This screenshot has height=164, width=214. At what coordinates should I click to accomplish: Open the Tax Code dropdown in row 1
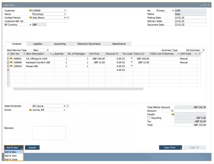[132, 58]
